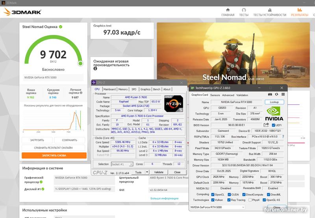
Task: Click the Загрузить button
Action: [37, 140]
